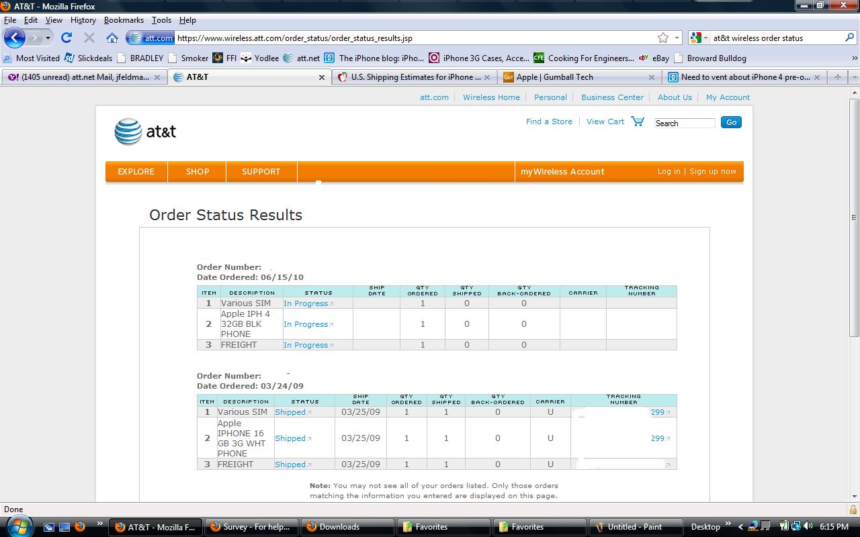The width and height of the screenshot is (860, 537).
Task: Close the Need to vent tab
Action: (x=817, y=77)
